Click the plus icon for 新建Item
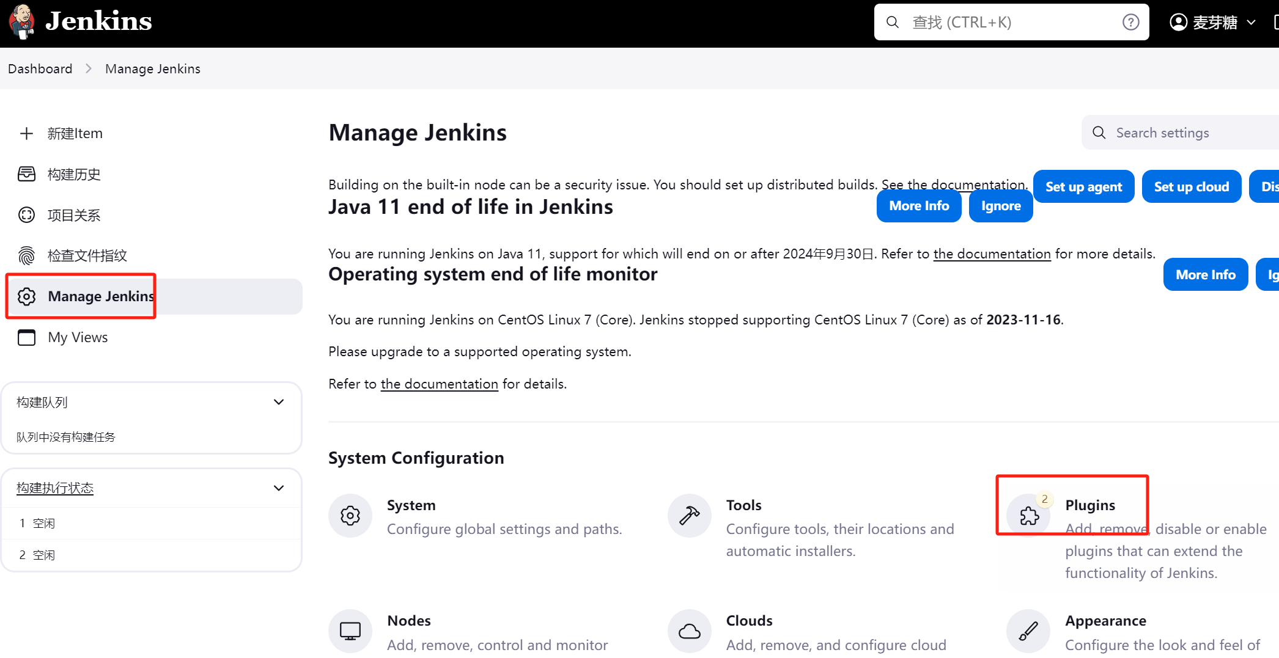The image size is (1279, 658). click(26, 133)
